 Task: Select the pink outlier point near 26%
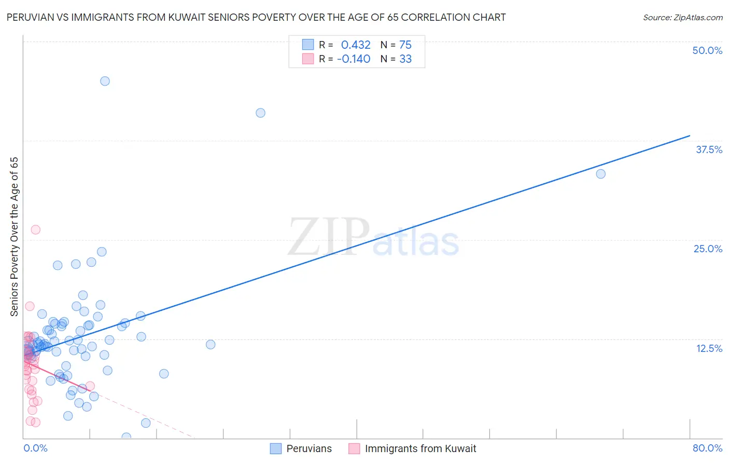[35, 229]
